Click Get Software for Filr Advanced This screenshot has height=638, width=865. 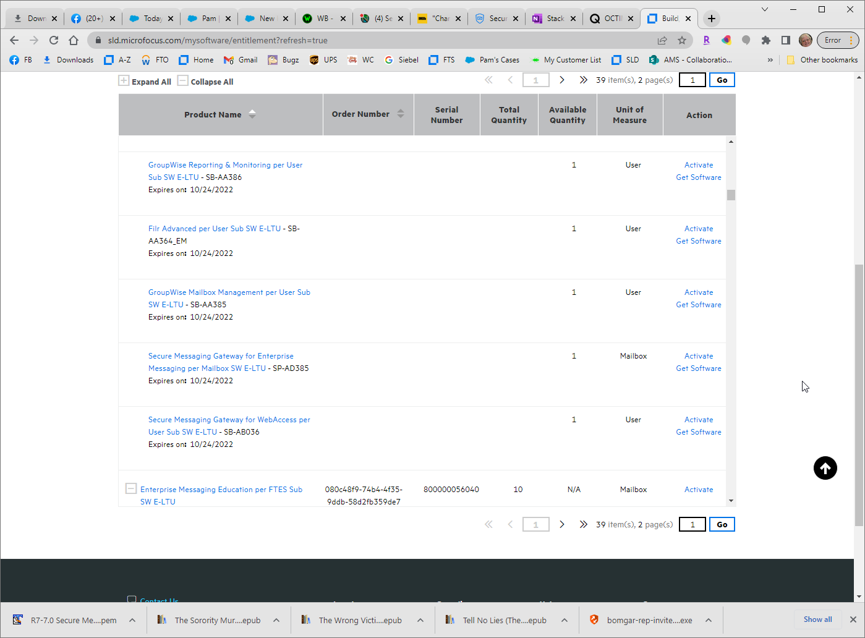[698, 241]
